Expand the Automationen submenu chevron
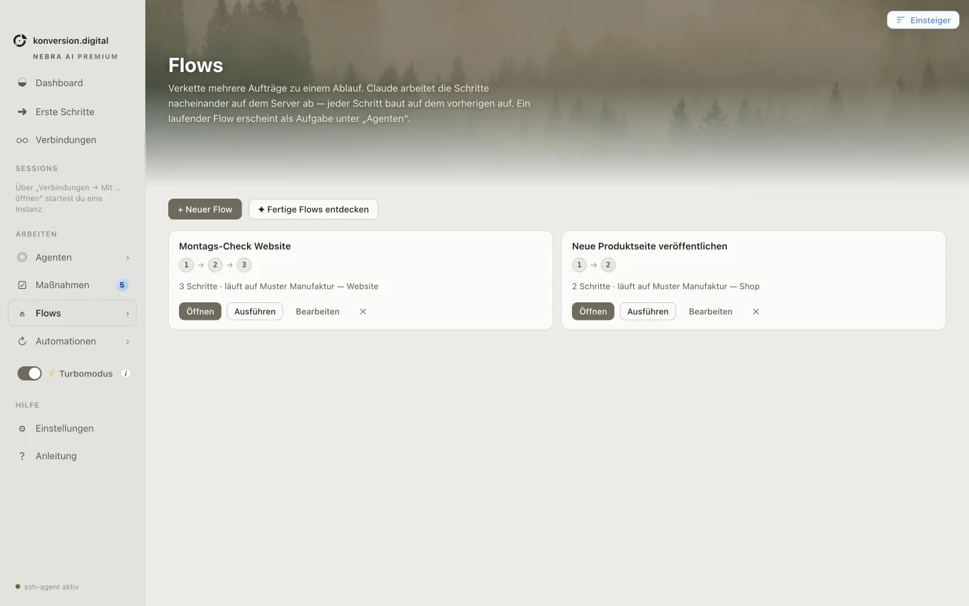969x606 pixels. click(x=127, y=341)
